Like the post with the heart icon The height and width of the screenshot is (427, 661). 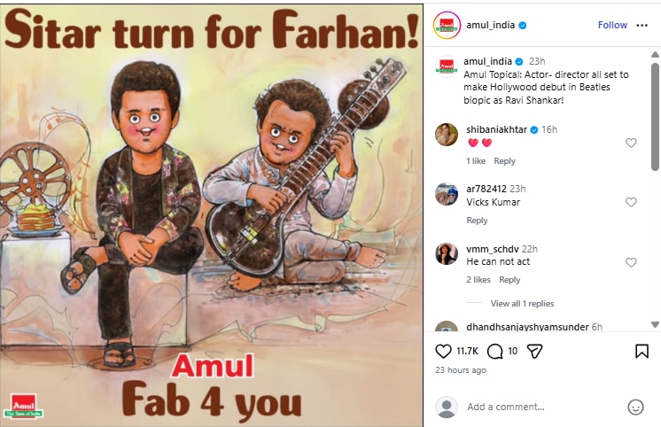click(443, 351)
